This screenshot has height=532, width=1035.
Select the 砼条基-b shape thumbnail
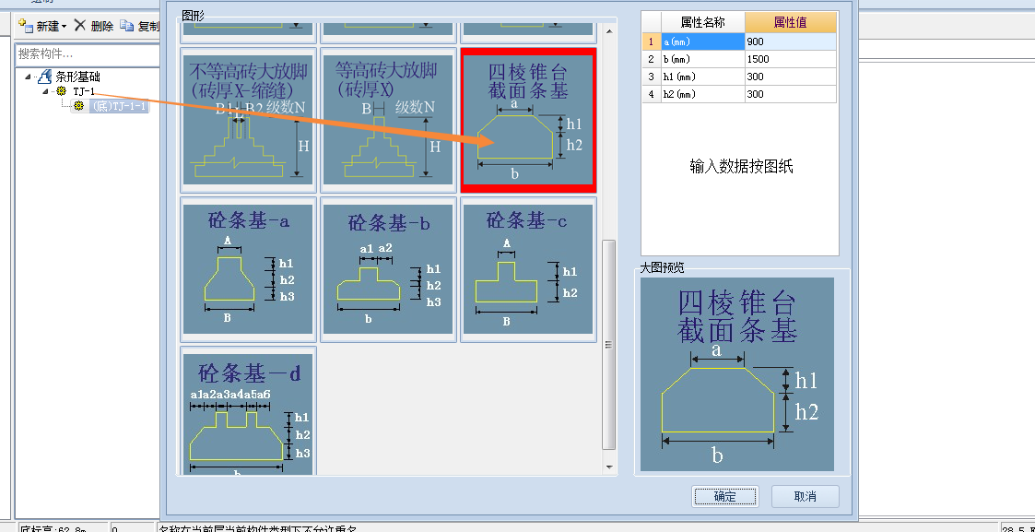pyautogui.click(x=388, y=269)
